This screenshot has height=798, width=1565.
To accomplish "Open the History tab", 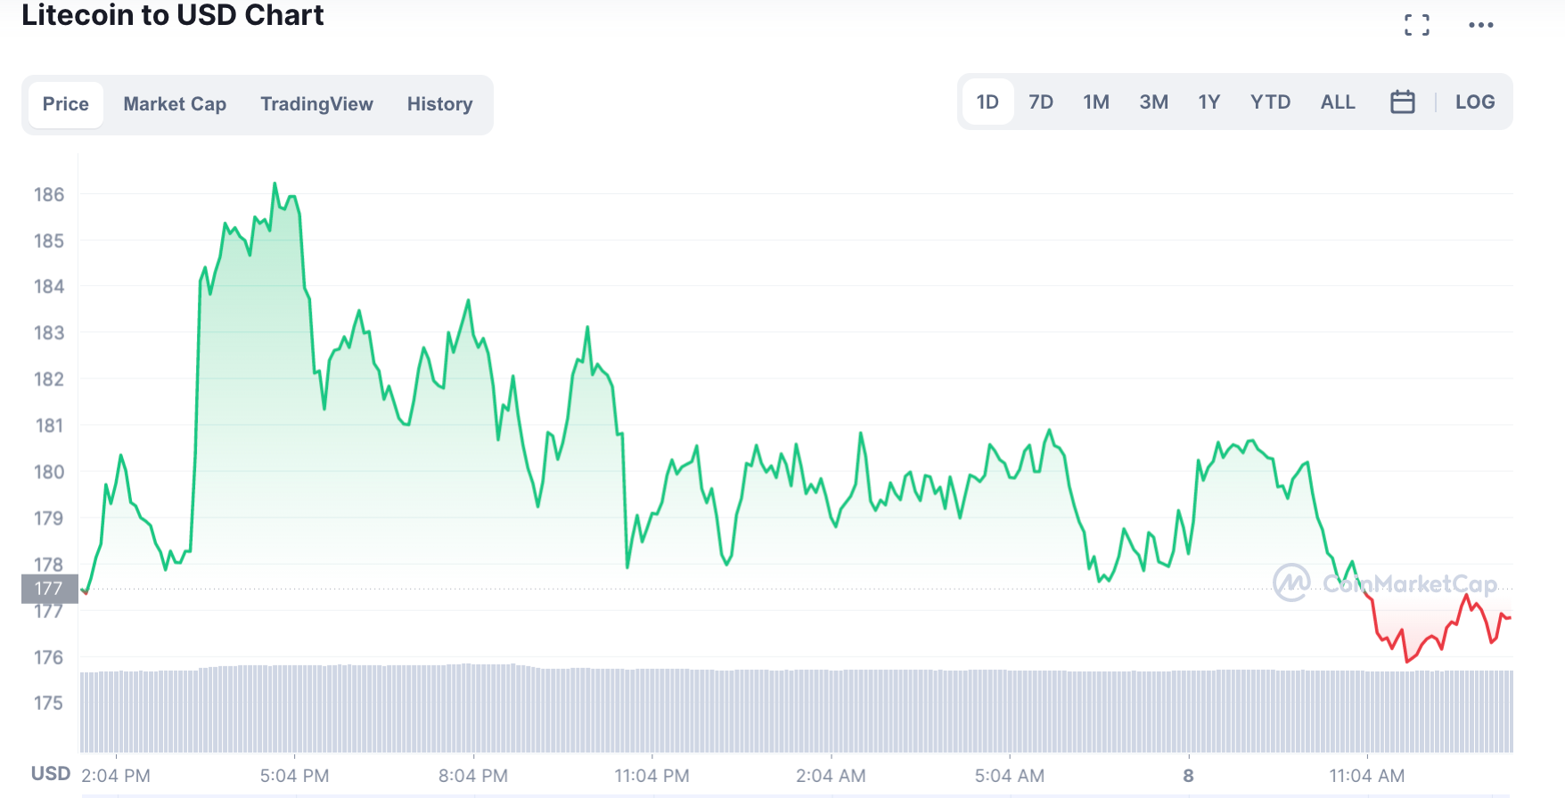I will 439,104.
